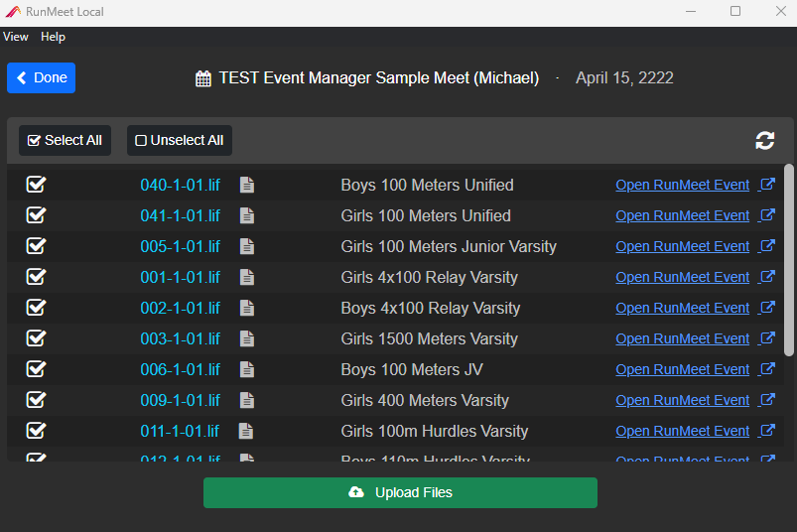Open RunMeet Event for Girls 4x100 Relay Varsity
The image size is (797, 532).
tap(682, 278)
